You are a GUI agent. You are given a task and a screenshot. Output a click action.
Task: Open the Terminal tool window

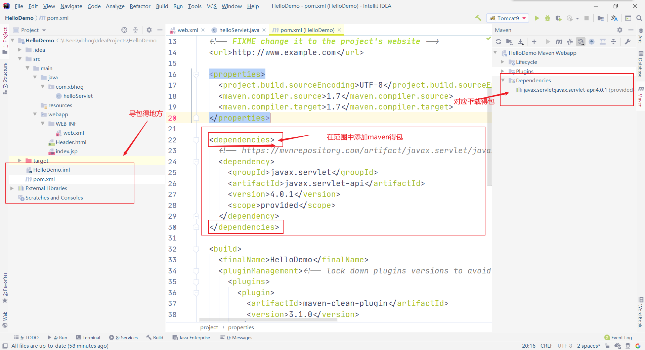coord(88,338)
